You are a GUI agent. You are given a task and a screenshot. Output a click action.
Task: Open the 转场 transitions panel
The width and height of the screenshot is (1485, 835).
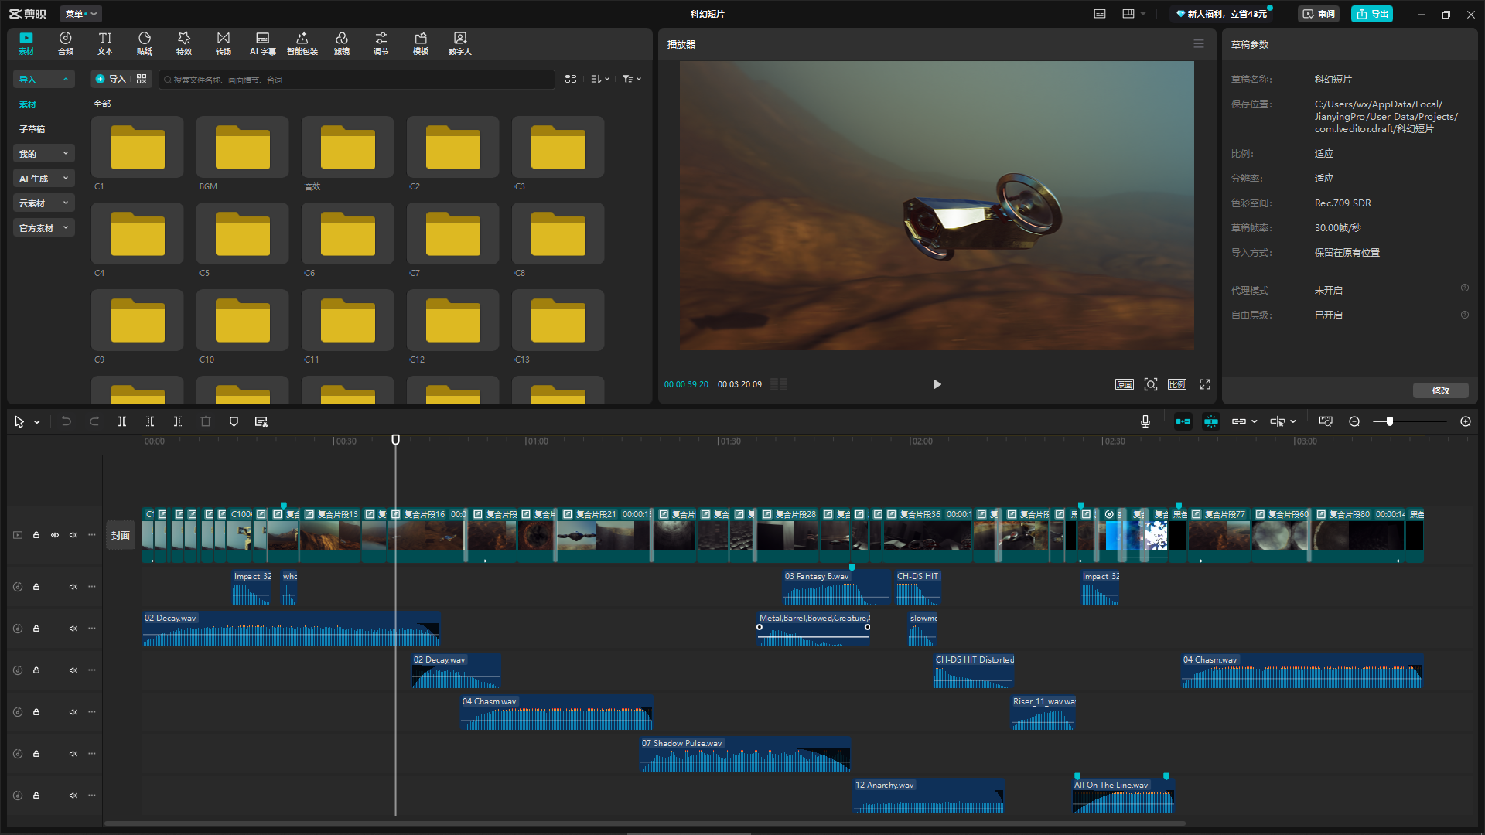tap(224, 43)
